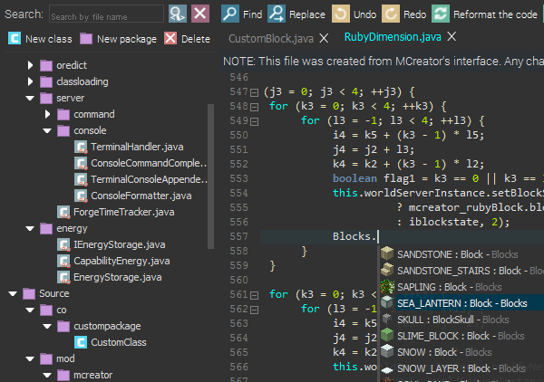Click the New class icon

pos(15,38)
